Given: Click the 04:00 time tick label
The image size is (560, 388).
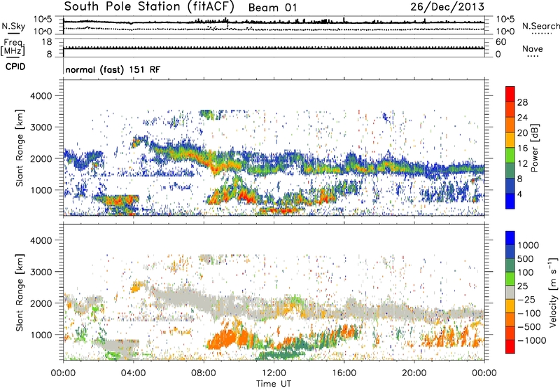Looking at the screenshot, I should coord(133,373).
